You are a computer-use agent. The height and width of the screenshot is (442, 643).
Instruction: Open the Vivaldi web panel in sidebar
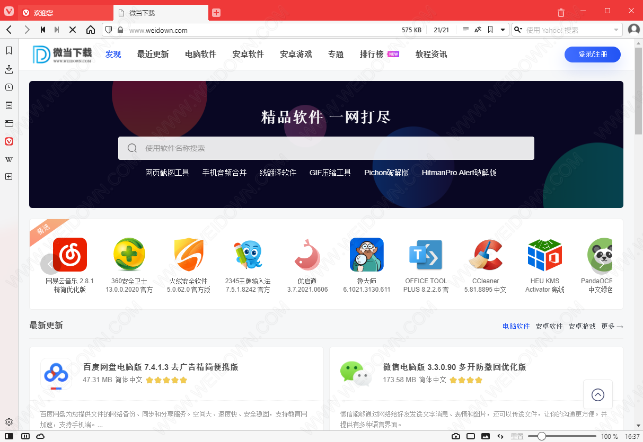tap(9, 141)
